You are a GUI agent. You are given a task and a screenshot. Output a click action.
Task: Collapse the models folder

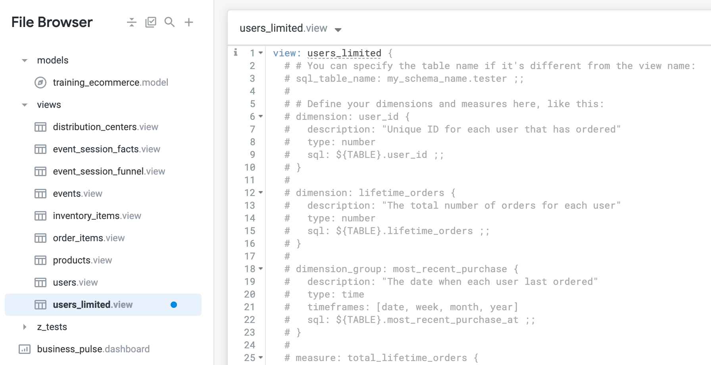pos(25,61)
